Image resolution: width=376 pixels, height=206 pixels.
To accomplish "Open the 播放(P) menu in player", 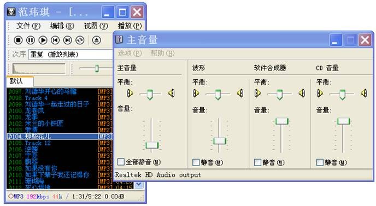I will pos(130,26).
